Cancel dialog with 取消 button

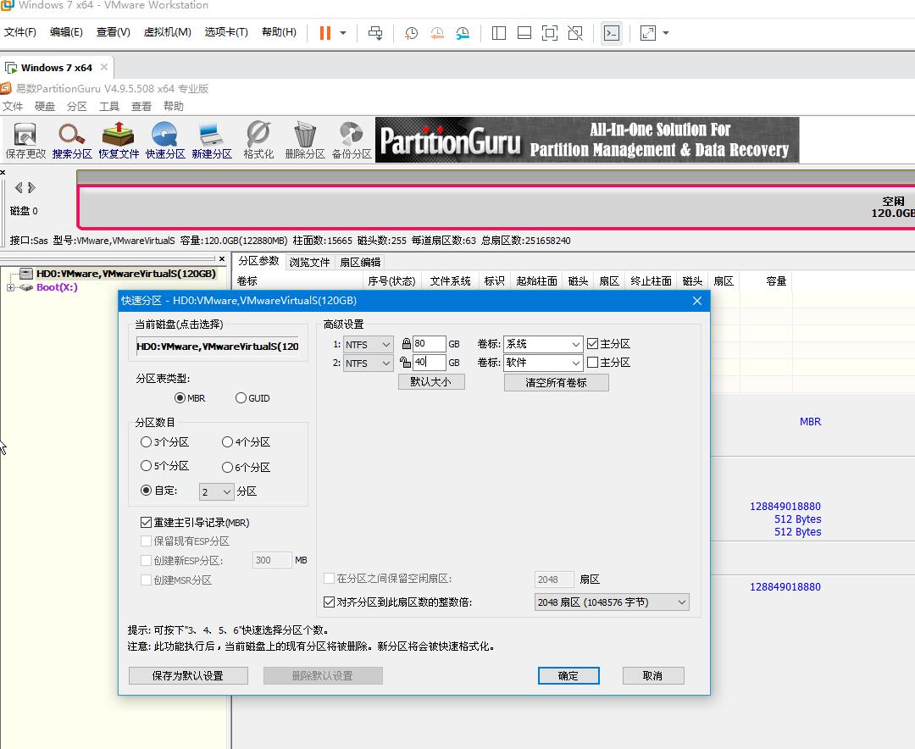pos(653,675)
